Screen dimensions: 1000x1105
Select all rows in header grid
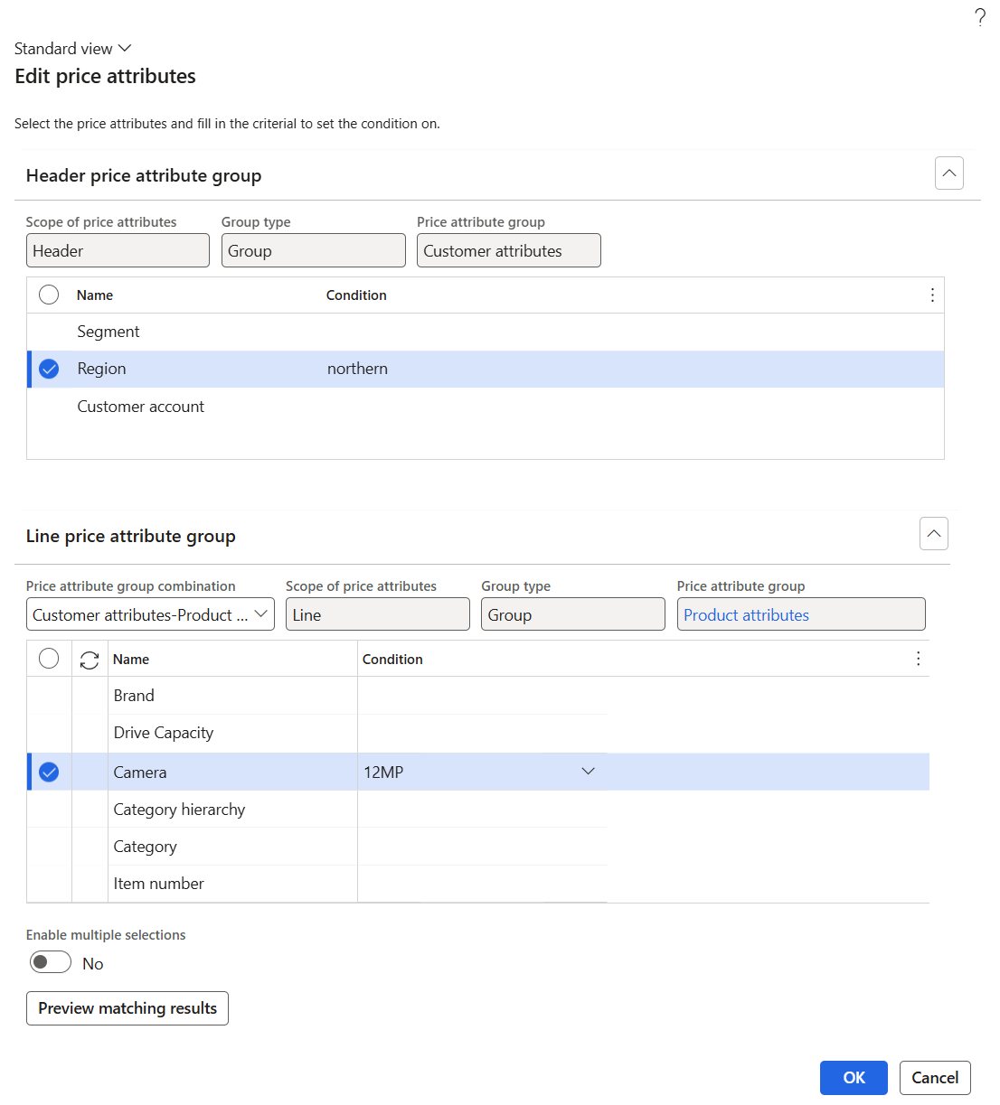coord(49,295)
